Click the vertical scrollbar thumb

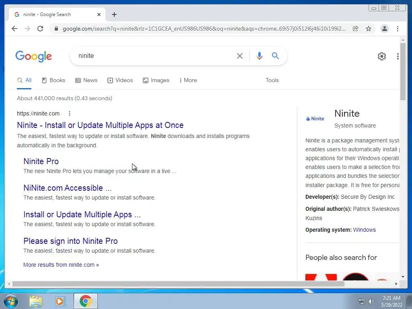tap(403, 72)
